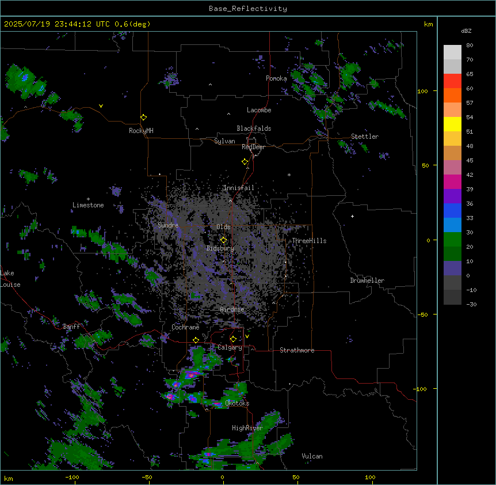Screen dimensions: 496x485
Task: Click the Calgary city label
Action: click(x=230, y=347)
